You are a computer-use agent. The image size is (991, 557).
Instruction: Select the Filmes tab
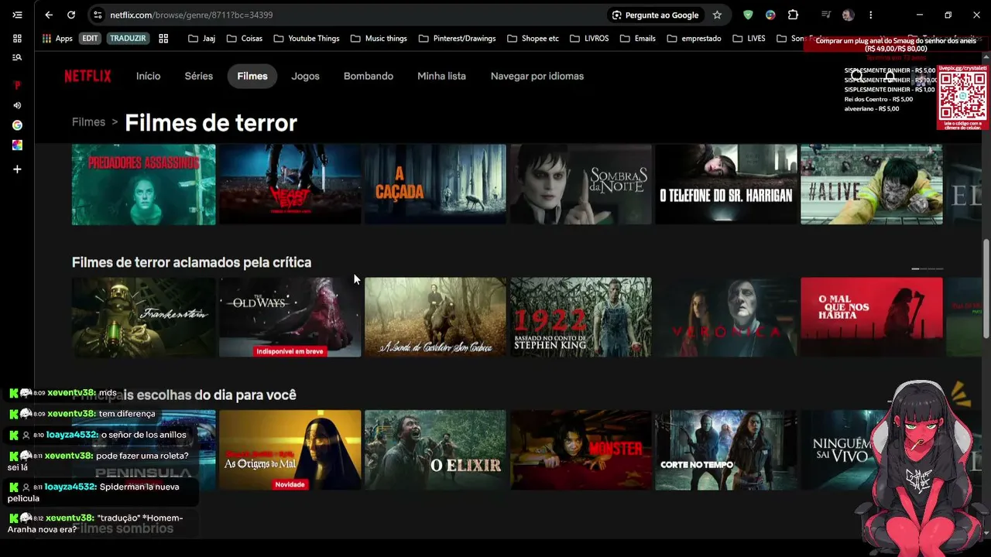252,76
